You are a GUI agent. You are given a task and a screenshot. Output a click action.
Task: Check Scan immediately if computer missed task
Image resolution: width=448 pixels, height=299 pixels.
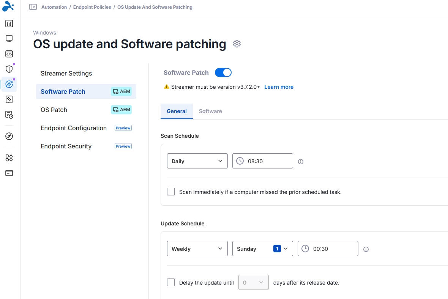pyautogui.click(x=171, y=192)
